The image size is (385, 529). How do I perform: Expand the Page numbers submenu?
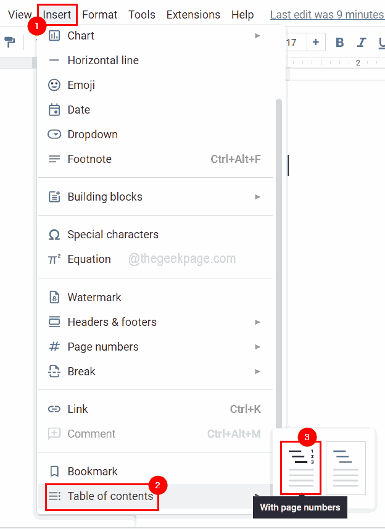(x=102, y=346)
